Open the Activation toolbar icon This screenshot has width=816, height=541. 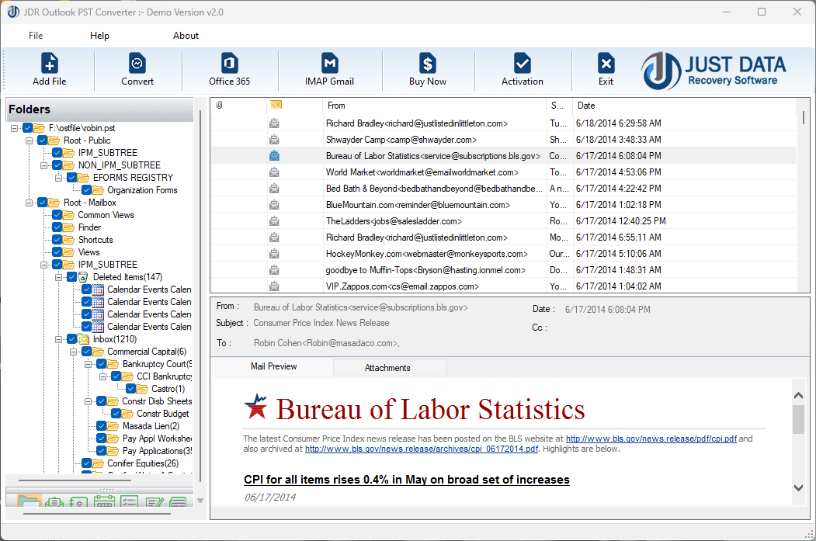tap(522, 70)
